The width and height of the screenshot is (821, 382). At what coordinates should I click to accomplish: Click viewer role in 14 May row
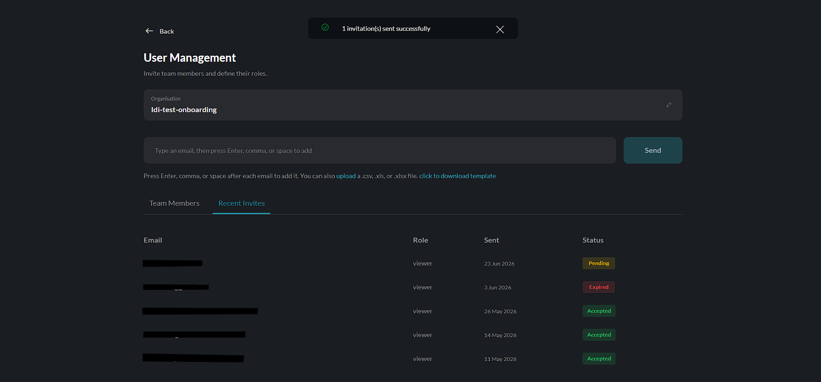(x=422, y=335)
